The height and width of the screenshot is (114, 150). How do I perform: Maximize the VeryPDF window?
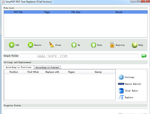138,1
